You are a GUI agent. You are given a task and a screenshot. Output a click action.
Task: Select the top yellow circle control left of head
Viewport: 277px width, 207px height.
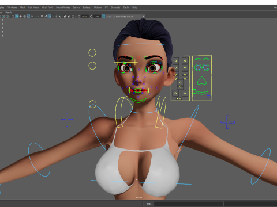(x=92, y=53)
